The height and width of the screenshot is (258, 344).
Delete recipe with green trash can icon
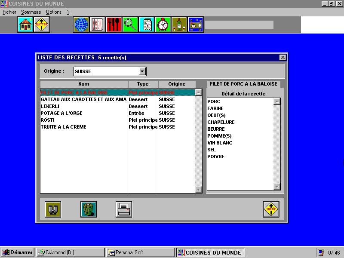coord(89,209)
